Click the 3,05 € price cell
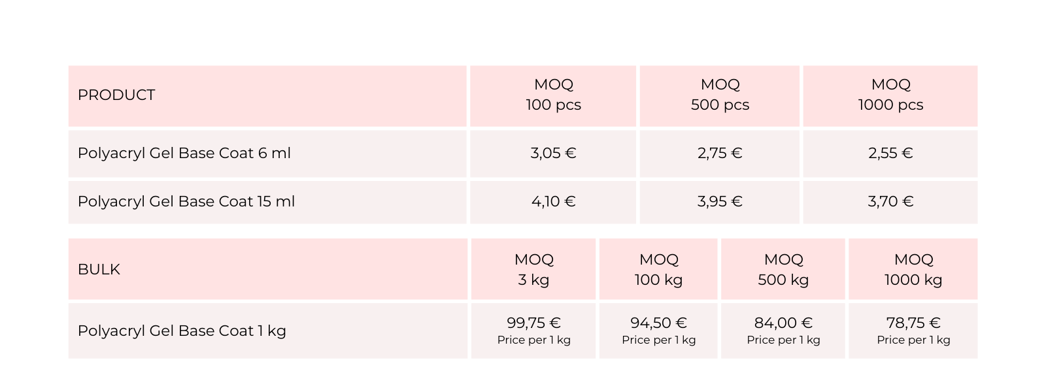Viewport: 1046px width, 392px height. tap(553, 154)
